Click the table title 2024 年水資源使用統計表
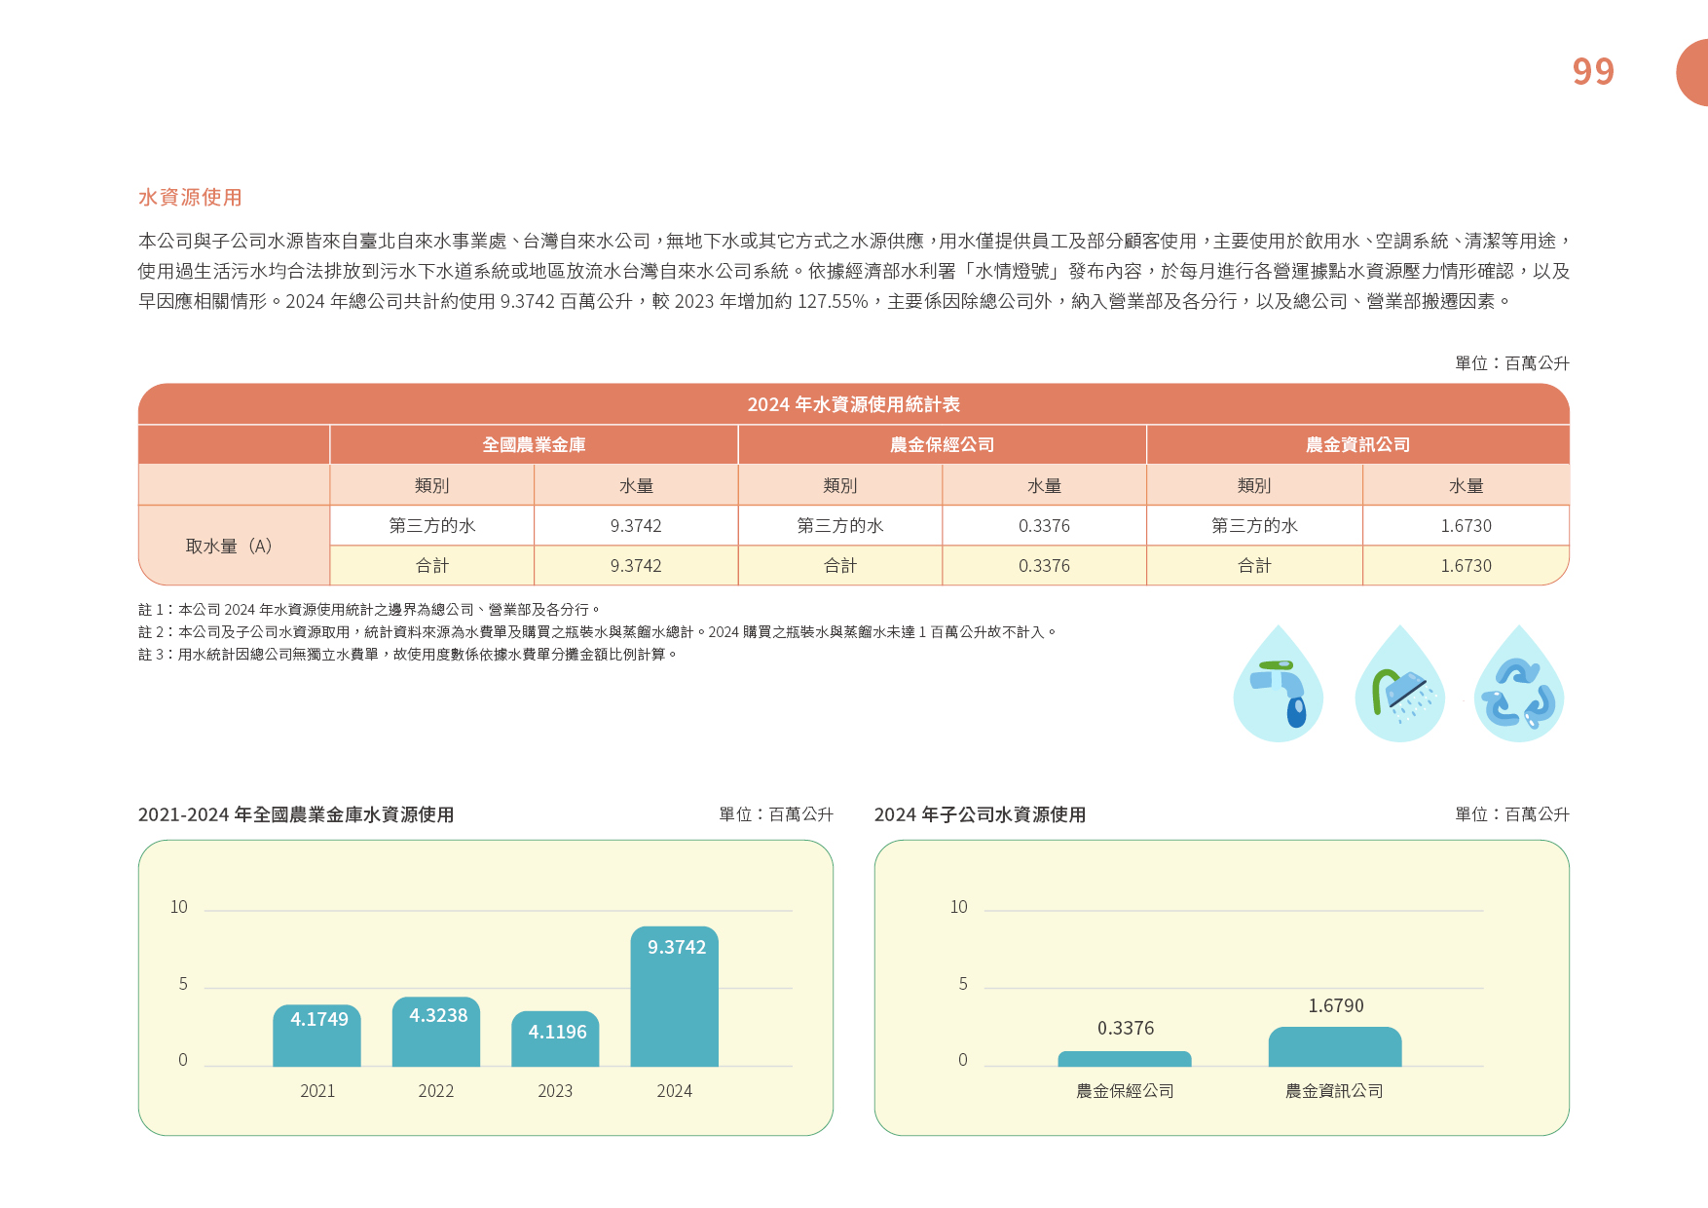The width and height of the screenshot is (1708, 1208). click(x=854, y=404)
